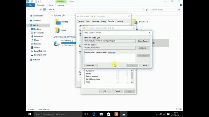Tick Deny checkbox for List folder contents
This screenshot has width=209, height=117.
tap(127, 79)
